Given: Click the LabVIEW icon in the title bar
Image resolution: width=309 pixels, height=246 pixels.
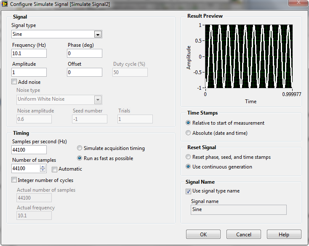Looking at the screenshot, I should [x=5, y=4].
